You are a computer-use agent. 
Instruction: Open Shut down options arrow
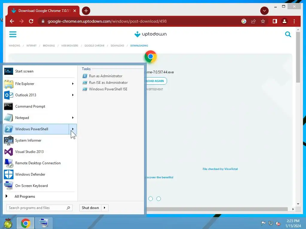(105, 208)
